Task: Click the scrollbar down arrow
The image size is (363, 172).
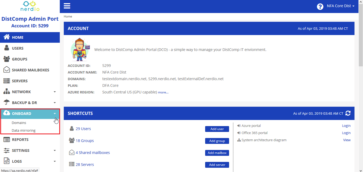Action: (x=361, y=170)
